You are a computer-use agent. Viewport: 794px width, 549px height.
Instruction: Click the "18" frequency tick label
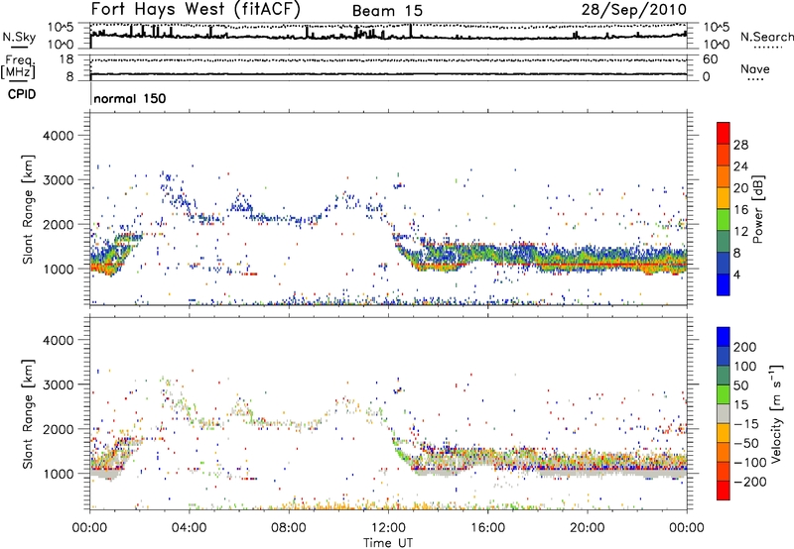point(66,59)
